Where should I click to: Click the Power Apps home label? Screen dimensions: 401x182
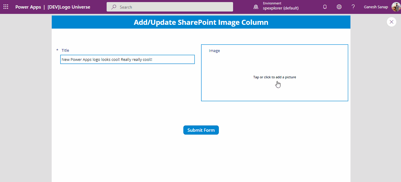point(28,7)
